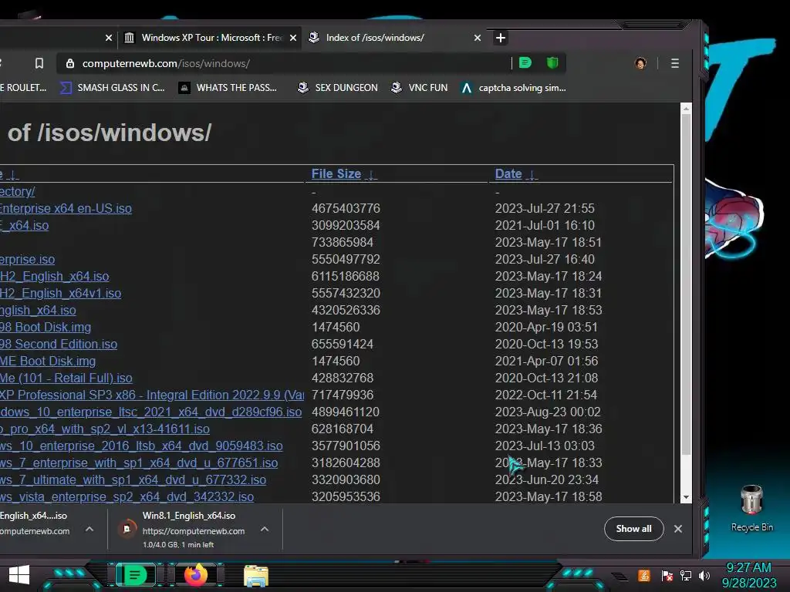Open green chat app in taskbar
The image size is (790, 592).
(134, 575)
